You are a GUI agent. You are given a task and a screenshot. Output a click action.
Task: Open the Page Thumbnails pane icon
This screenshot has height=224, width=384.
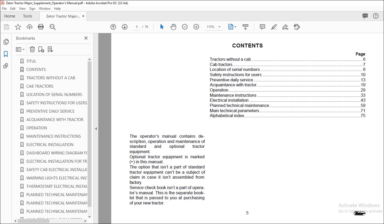point(6,42)
